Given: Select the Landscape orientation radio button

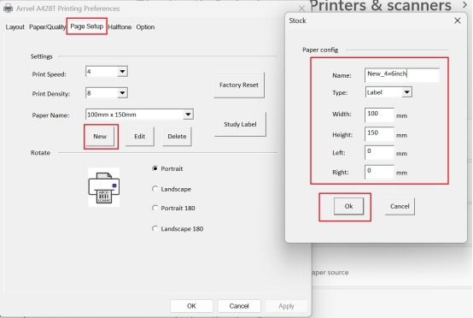Looking at the screenshot, I should click(155, 189).
